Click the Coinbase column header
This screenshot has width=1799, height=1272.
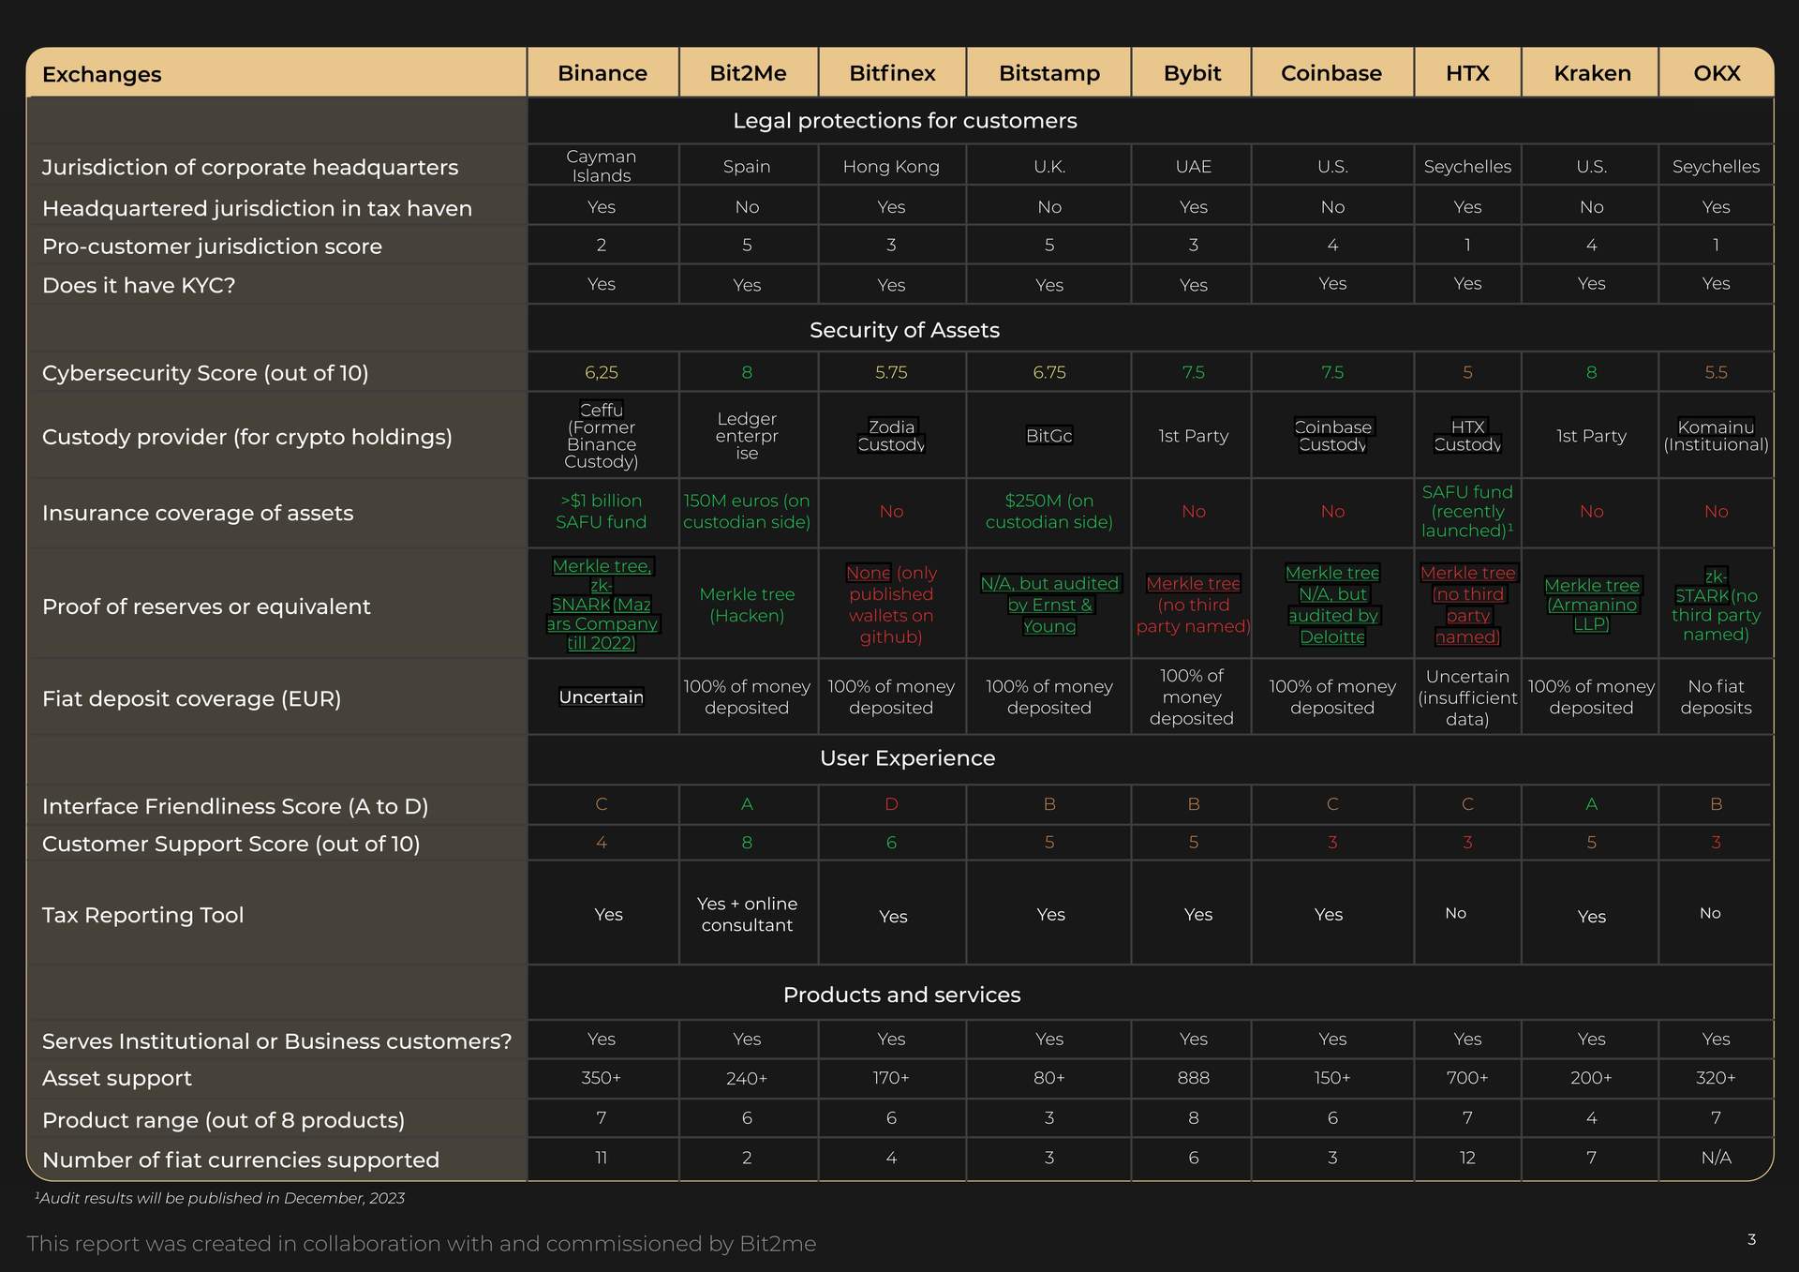pyautogui.click(x=1331, y=73)
